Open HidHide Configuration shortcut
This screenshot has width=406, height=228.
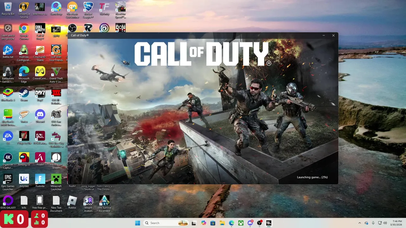24,53
